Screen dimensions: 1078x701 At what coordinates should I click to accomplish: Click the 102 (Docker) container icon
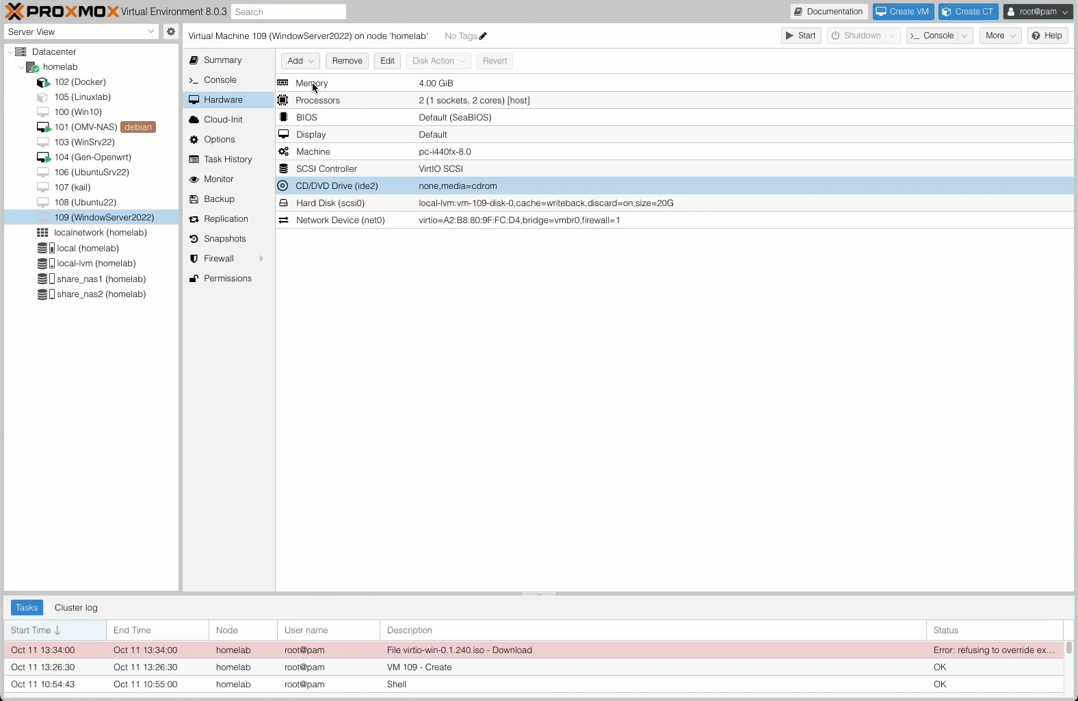[43, 82]
